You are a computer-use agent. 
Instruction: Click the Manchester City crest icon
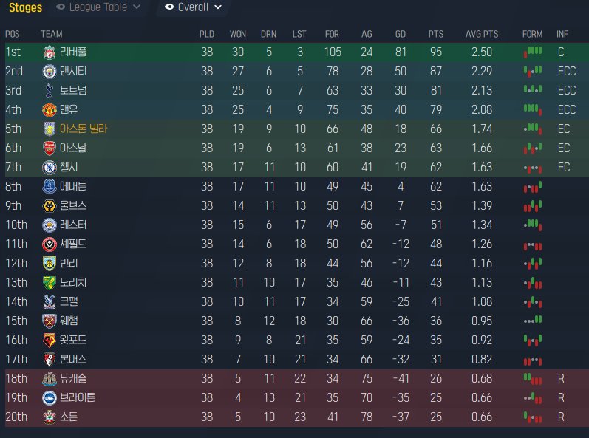coord(50,72)
